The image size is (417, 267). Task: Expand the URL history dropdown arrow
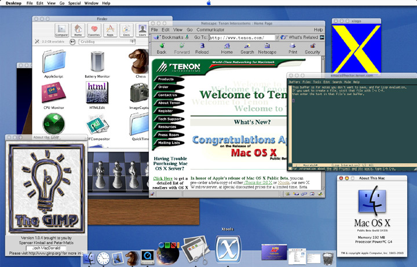pyautogui.click(x=277, y=38)
